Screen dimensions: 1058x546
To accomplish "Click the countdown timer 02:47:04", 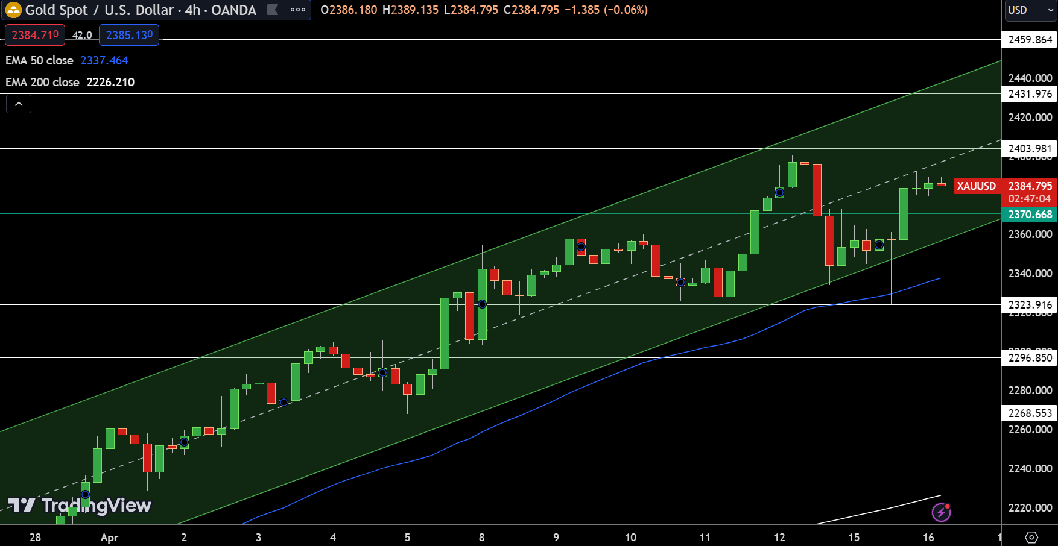I will pos(1030,199).
